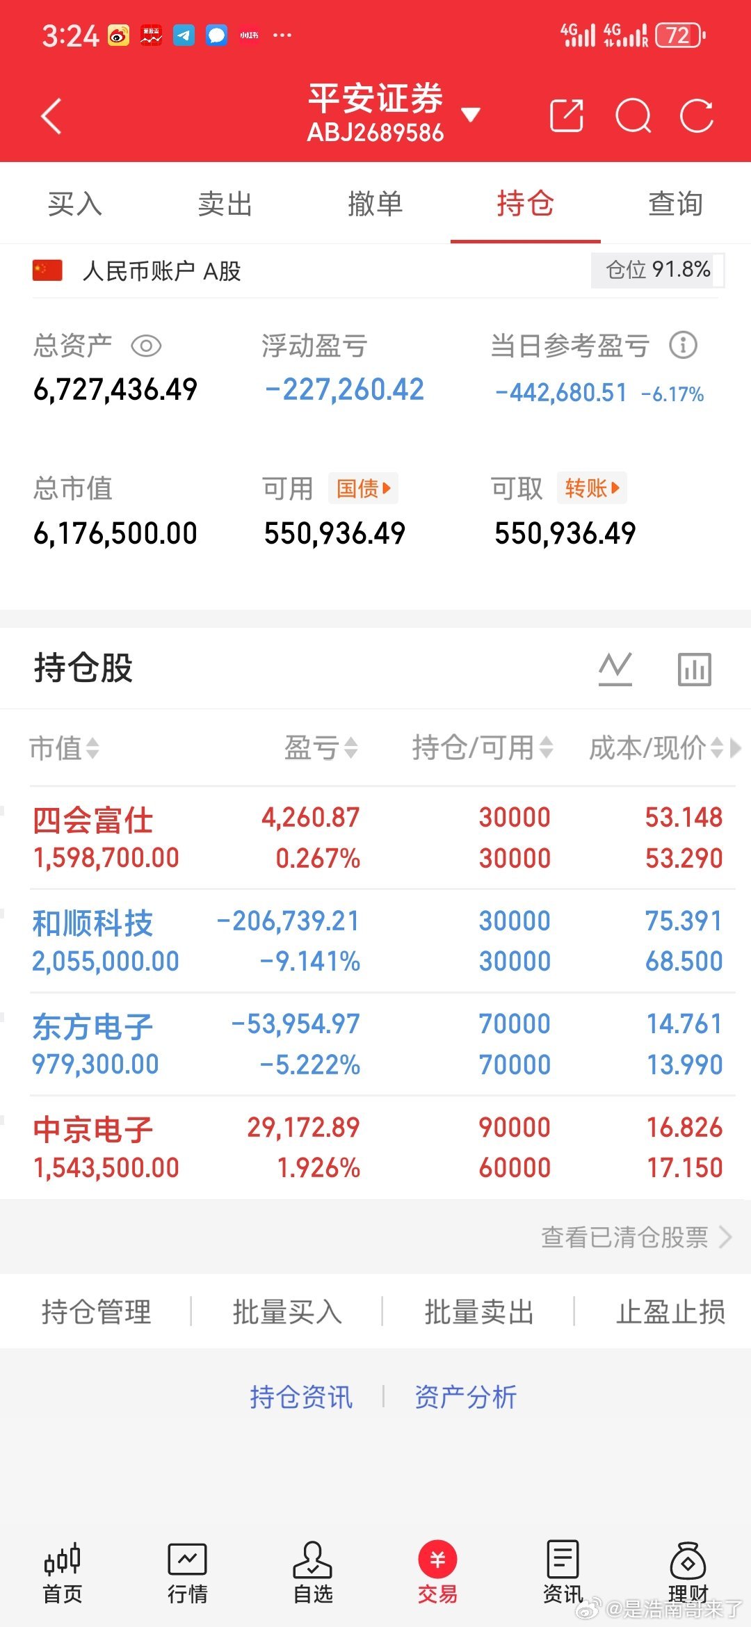Screen dimensions: 751x1627
Task: Tap 中京电子 profit value 29,172.89
Action: tap(304, 1127)
